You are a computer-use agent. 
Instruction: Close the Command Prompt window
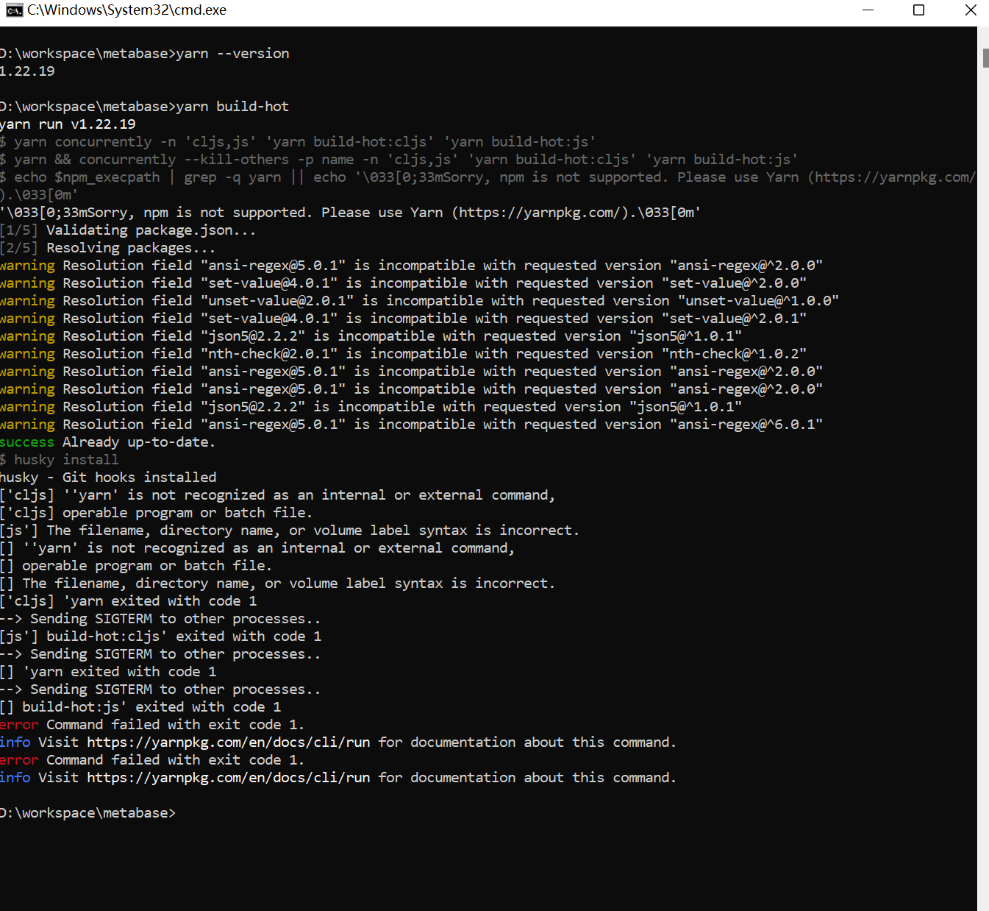[x=970, y=10]
